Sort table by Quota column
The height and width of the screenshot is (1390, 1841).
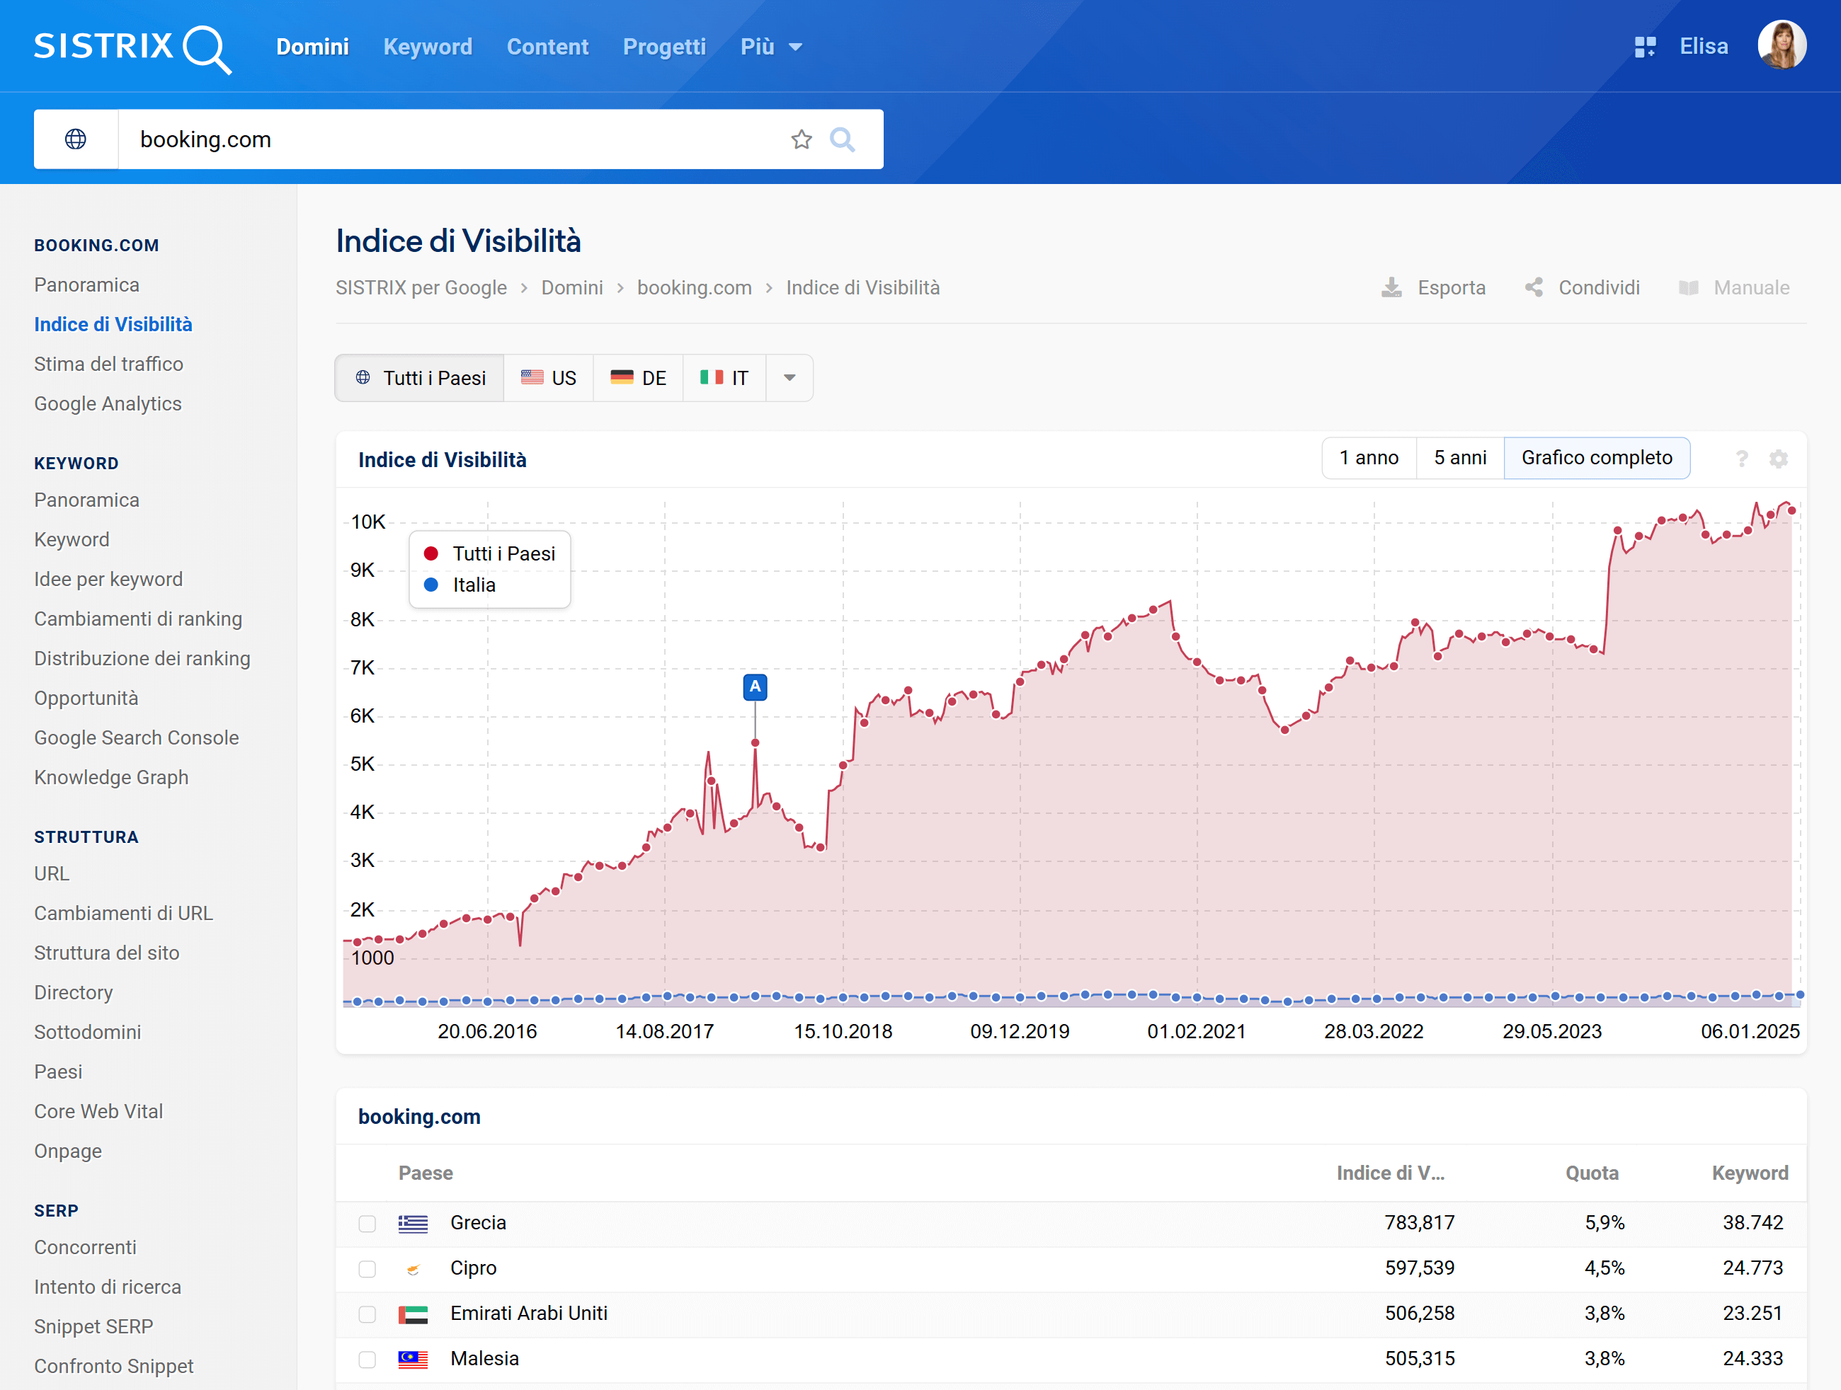1591,1173
